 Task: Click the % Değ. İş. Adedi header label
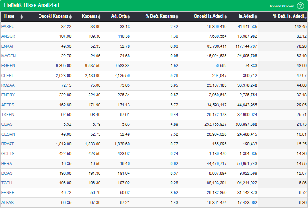coord(288,16)
